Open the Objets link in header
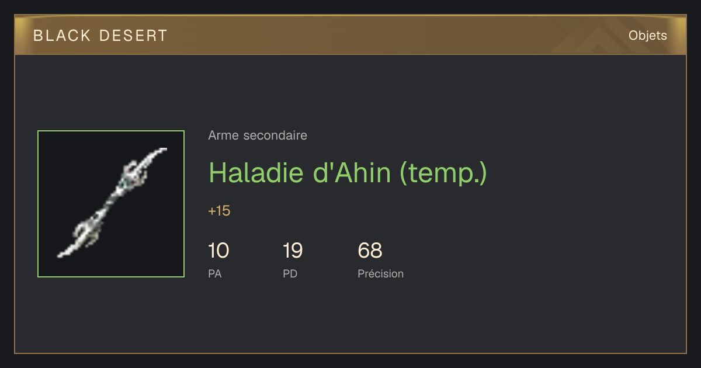701x368 pixels. point(647,36)
